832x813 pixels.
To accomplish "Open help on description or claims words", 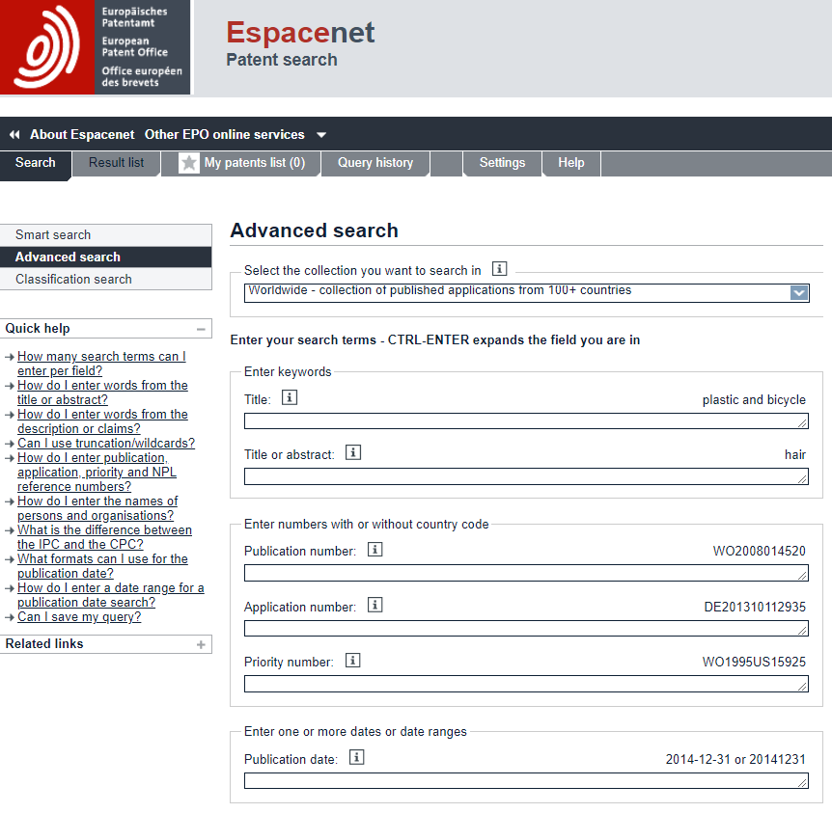I will pyautogui.click(x=102, y=421).
